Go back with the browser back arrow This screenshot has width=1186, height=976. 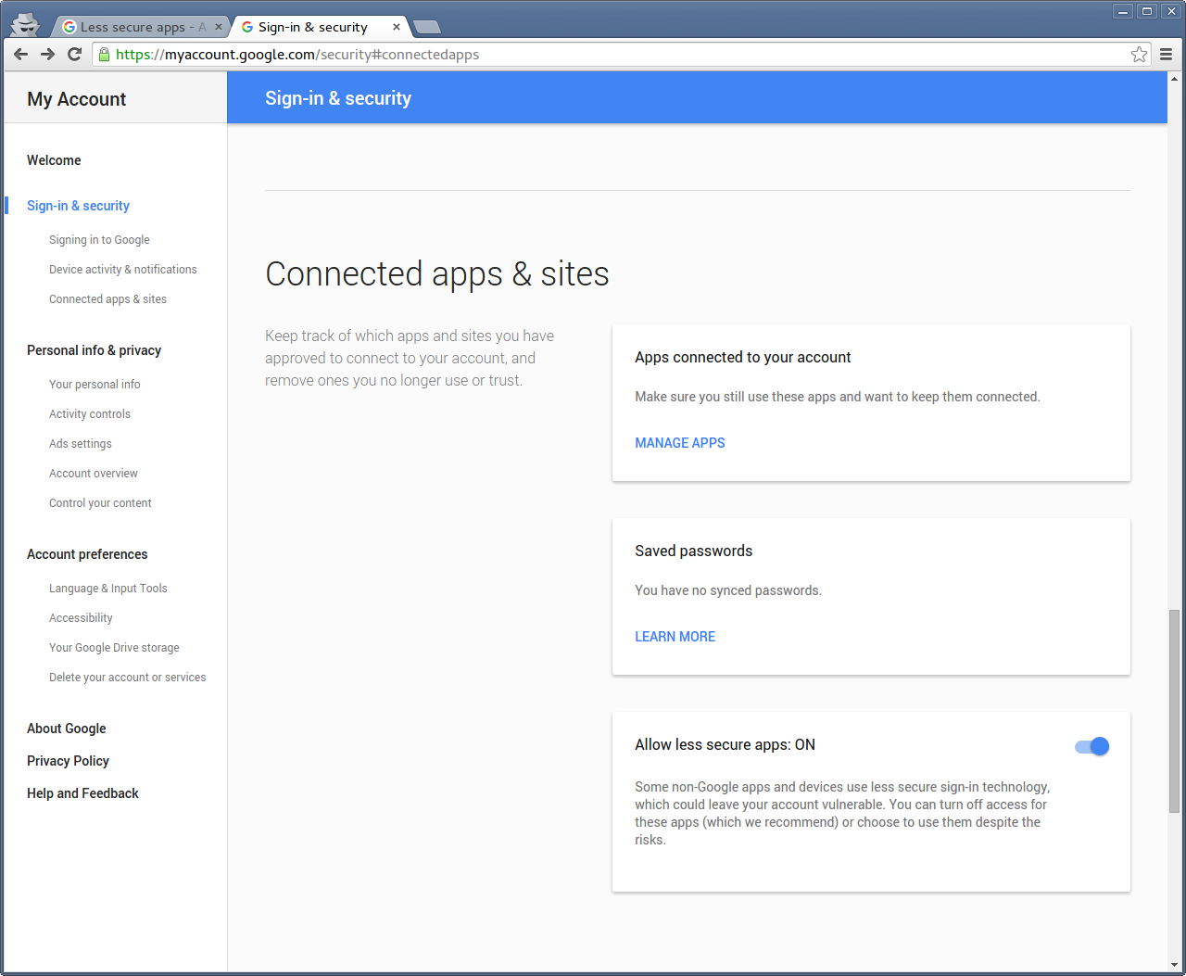click(x=20, y=55)
